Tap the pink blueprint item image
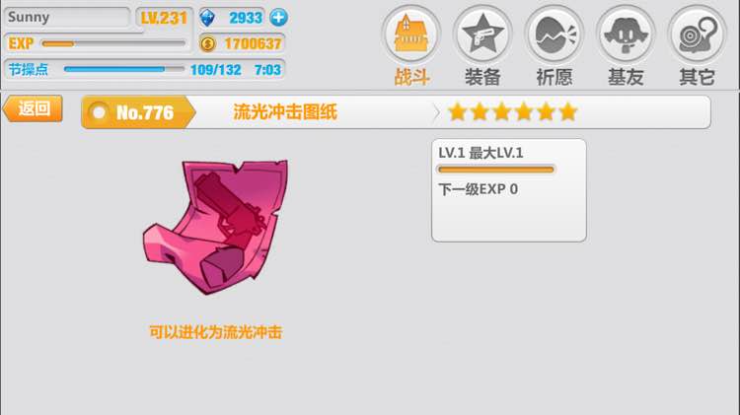 pos(216,227)
